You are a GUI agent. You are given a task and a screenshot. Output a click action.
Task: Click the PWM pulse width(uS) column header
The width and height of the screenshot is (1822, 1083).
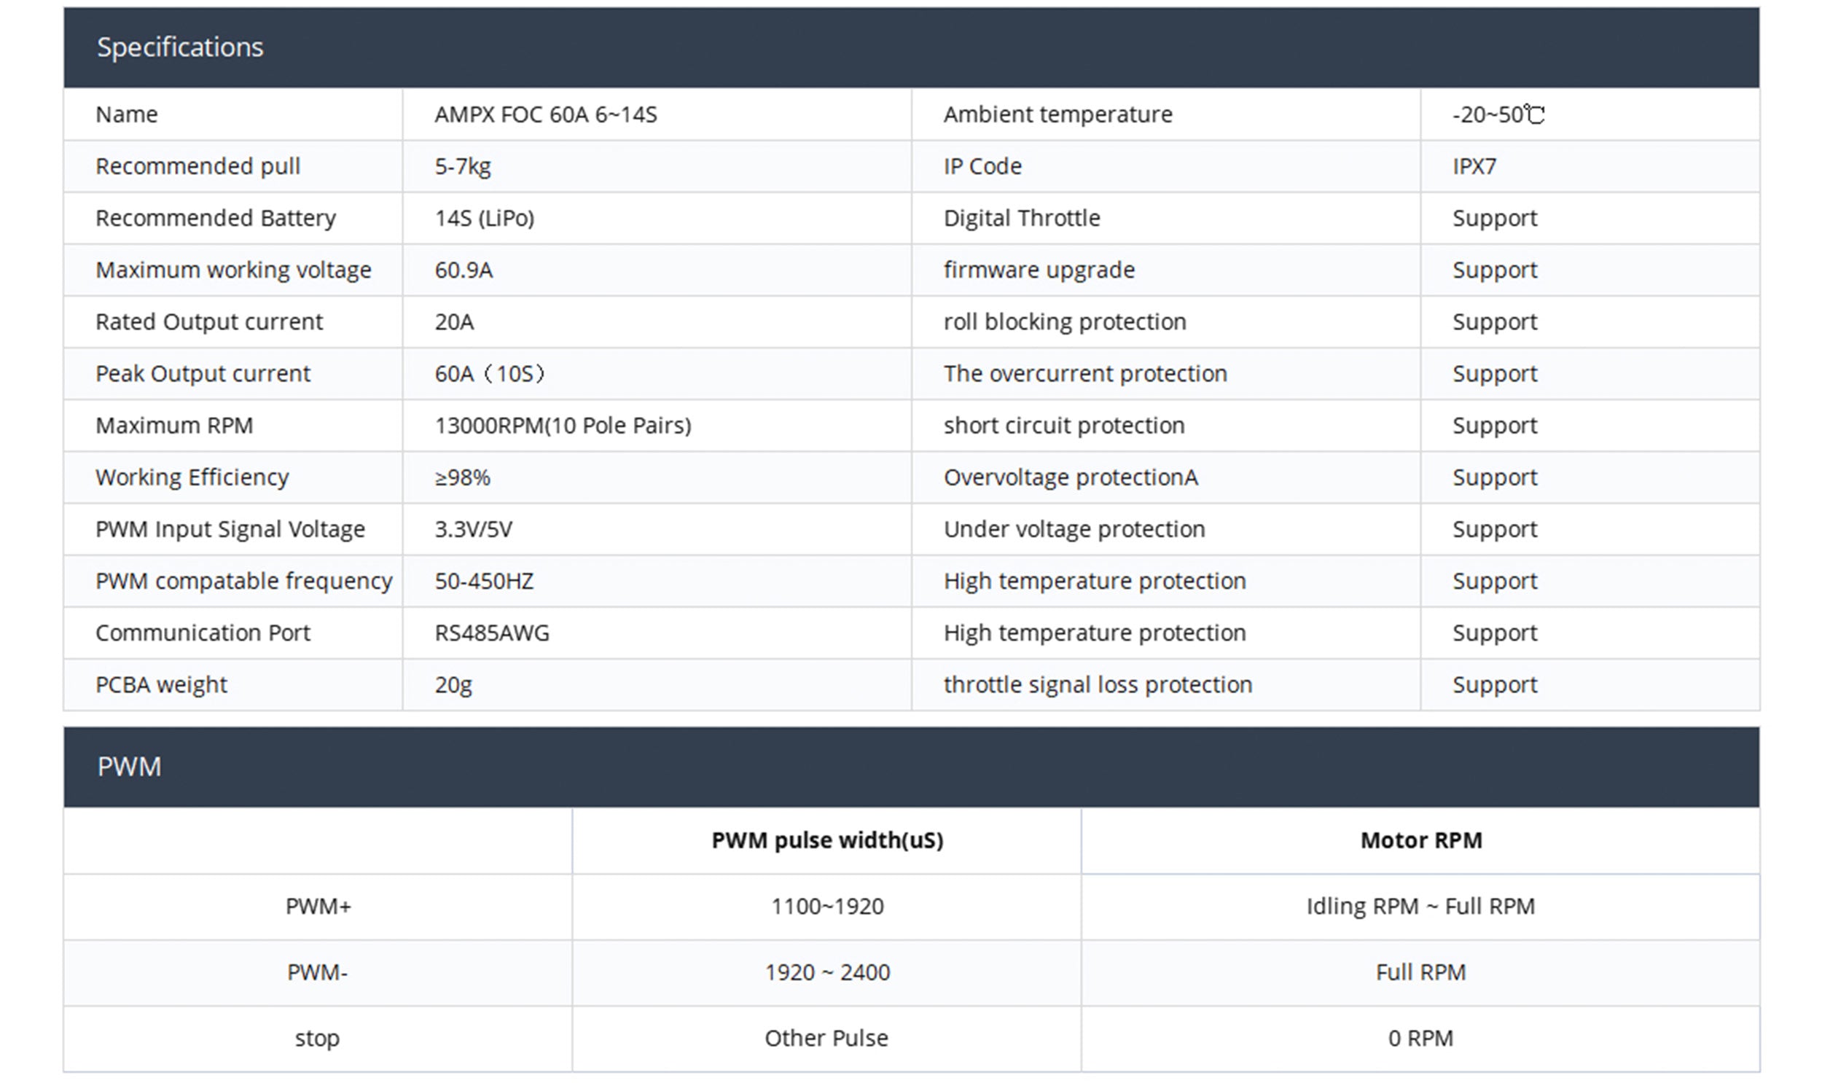[826, 841]
